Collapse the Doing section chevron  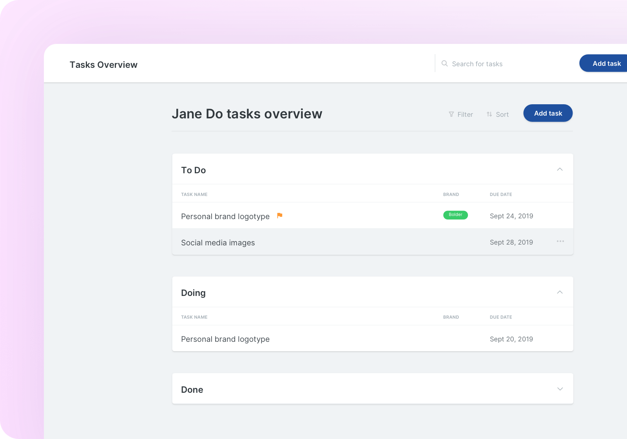pyautogui.click(x=560, y=292)
